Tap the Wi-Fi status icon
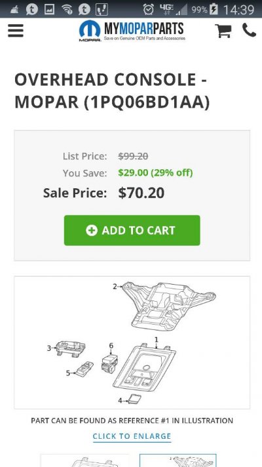 67,10
